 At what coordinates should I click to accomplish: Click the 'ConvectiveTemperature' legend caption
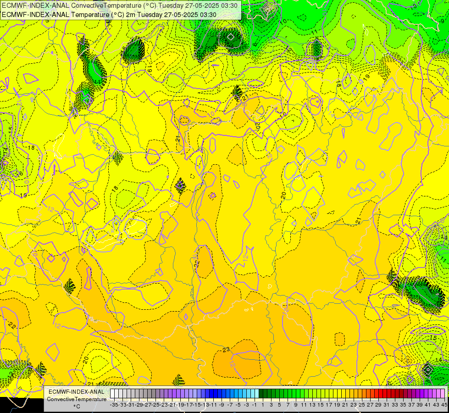[x=77, y=399]
